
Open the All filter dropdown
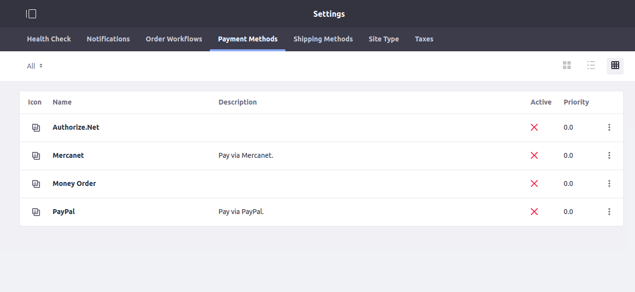click(x=35, y=66)
